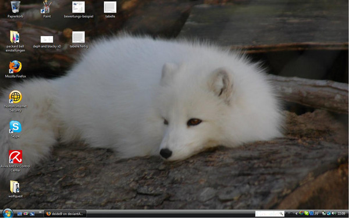Click the network connection tray icon

click(x=329, y=213)
